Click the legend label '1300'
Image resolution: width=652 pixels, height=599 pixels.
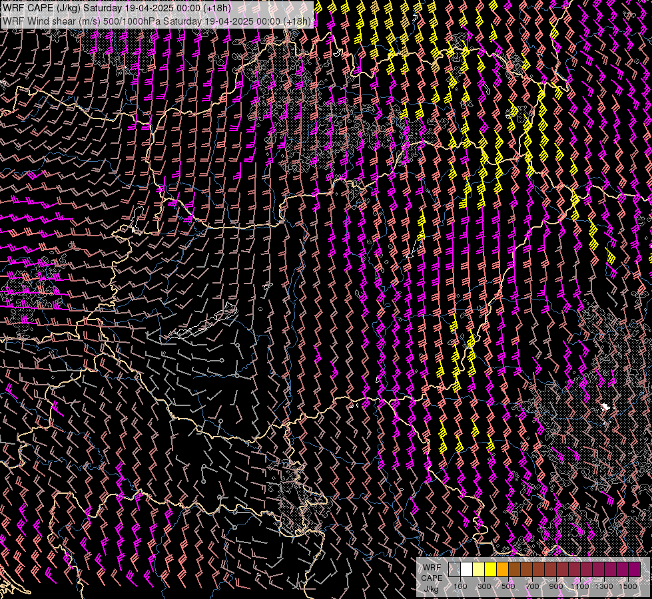point(604,586)
